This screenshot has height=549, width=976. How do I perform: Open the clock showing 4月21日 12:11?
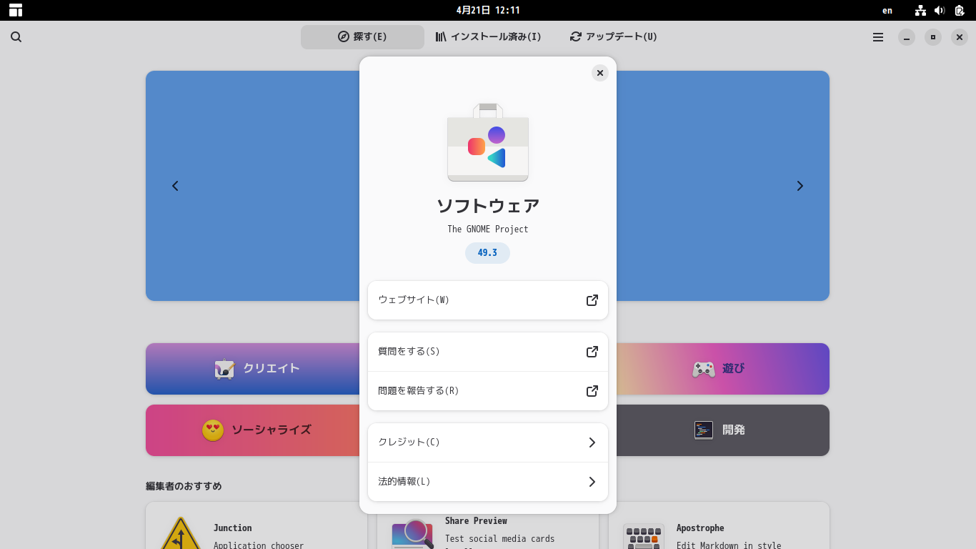click(488, 10)
